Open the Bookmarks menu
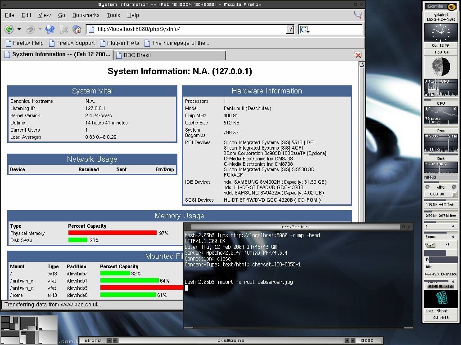Viewport: 461px width, 345px height. 86,15
